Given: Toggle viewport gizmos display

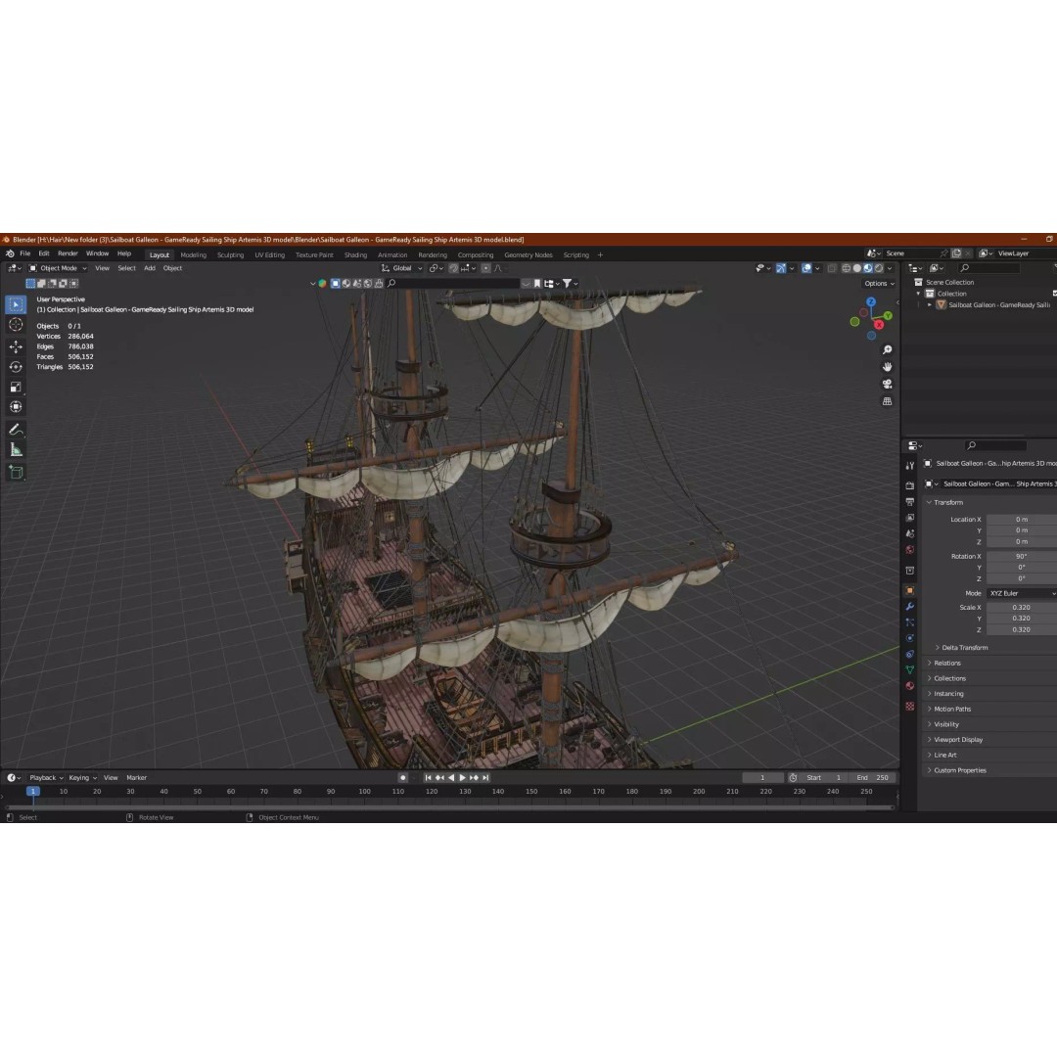Looking at the screenshot, I should pyautogui.click(x=781, y=268).
